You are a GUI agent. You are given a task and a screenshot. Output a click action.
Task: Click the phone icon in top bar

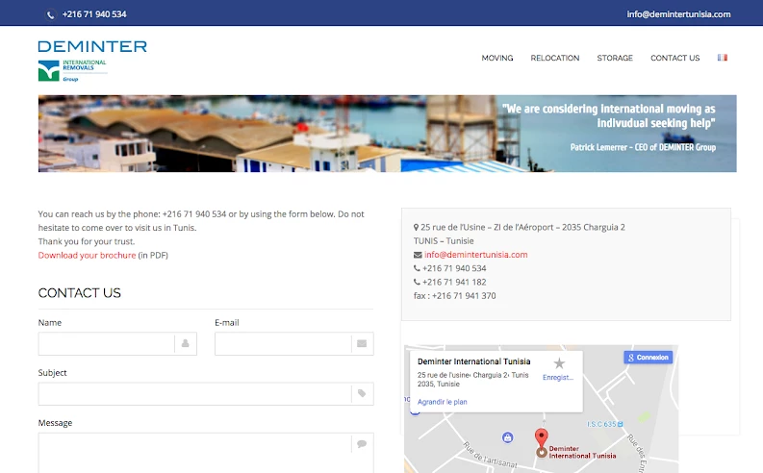coord(50,14)
